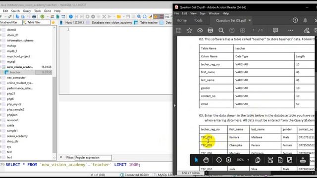Click the full screen icon in floating bar

tap(289, 160)
